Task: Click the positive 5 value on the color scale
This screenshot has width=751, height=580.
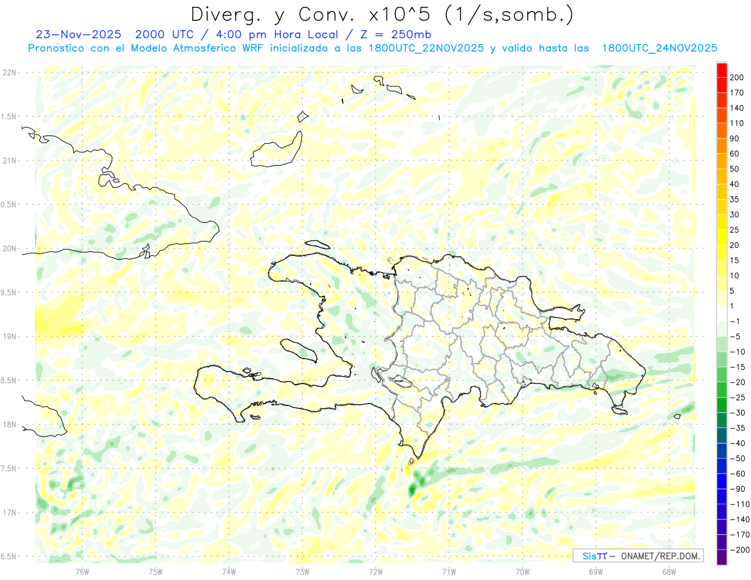Action: tap(733, 291)
